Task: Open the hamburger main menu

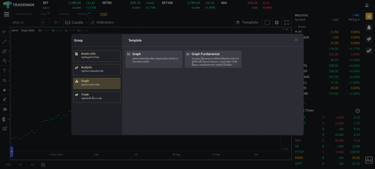Action: pyautogui.click(x=6, y=14)
